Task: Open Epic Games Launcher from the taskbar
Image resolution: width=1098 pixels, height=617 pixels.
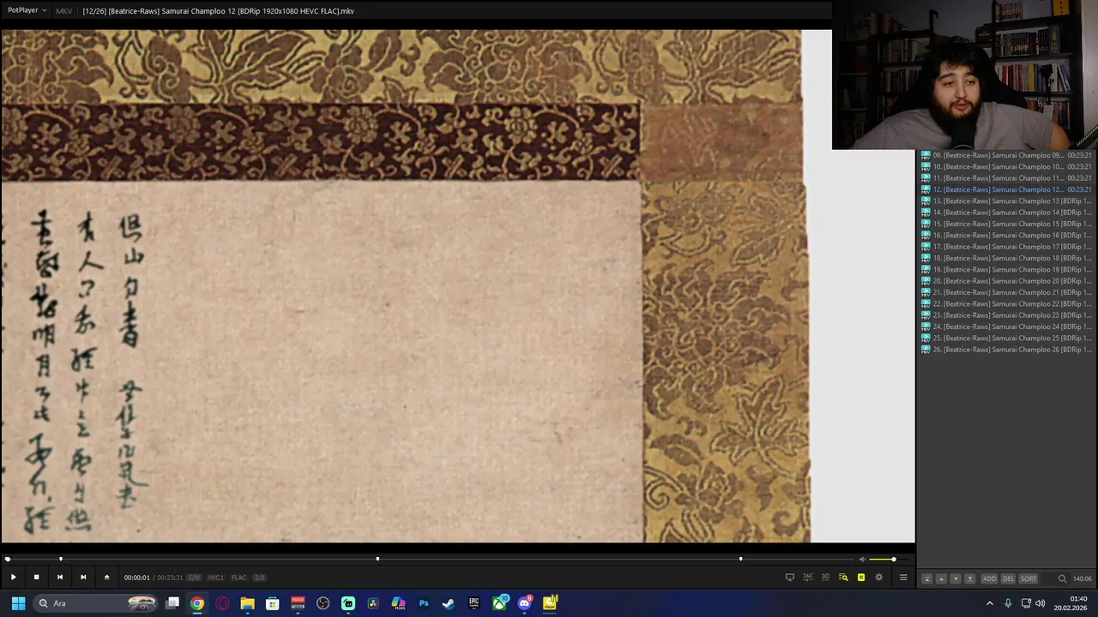Action: click(474, 603)
